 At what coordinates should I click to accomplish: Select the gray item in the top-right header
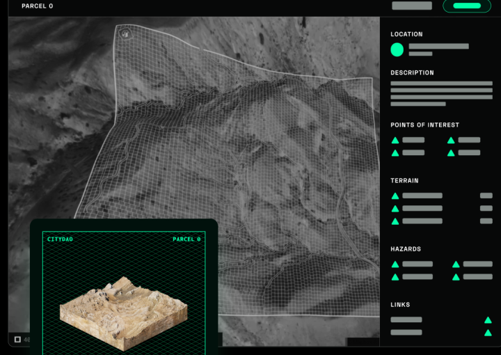coord(412,6)
